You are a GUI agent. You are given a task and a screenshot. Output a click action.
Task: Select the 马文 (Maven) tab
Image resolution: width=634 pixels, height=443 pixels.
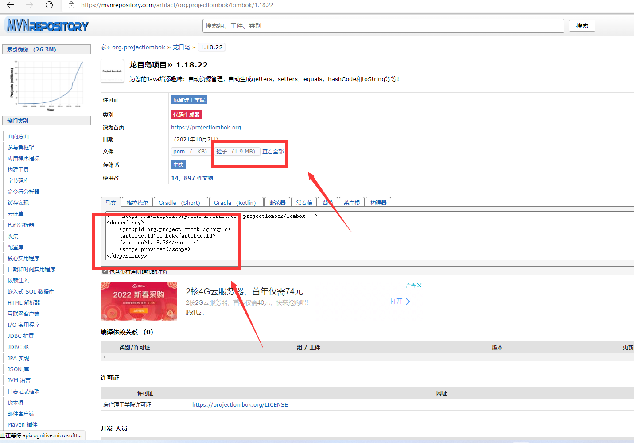(x=110, y=203)
